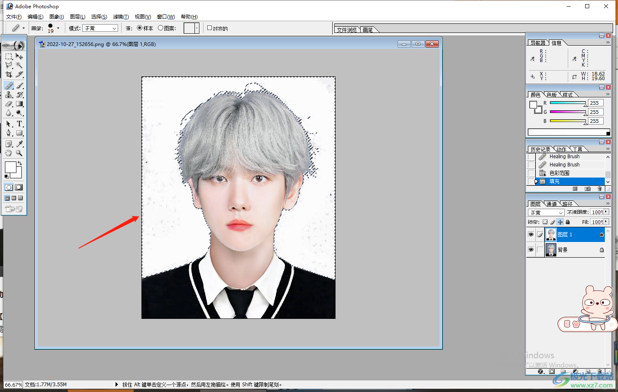Select the Zoom magnifier tool
This screenshot has width=618, height=392.
tap(19, 153)
